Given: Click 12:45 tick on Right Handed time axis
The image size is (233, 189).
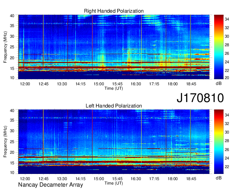Looking at the screenshot, I should coord(44,84).
